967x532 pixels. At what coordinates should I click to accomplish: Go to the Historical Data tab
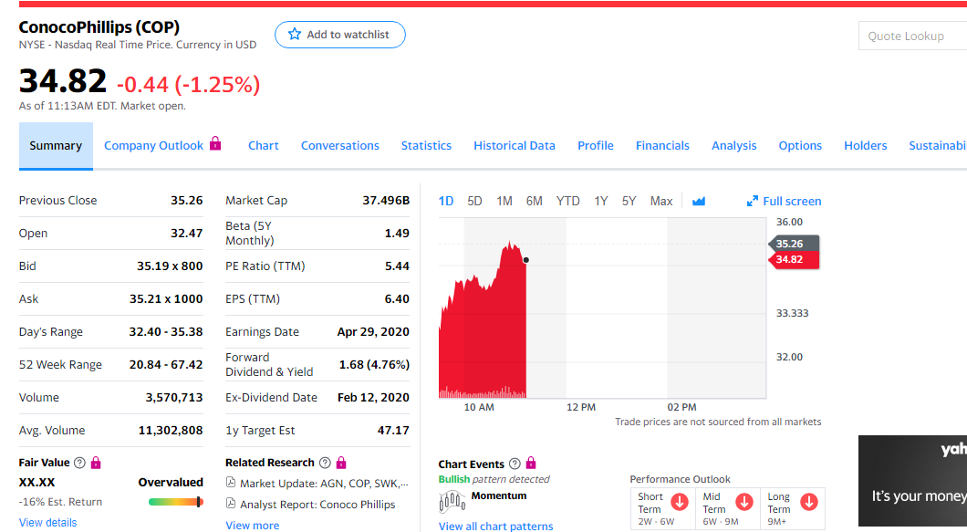pos(515,146)
